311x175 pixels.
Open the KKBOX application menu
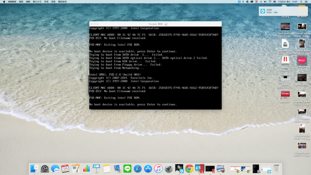coord(12,2)
